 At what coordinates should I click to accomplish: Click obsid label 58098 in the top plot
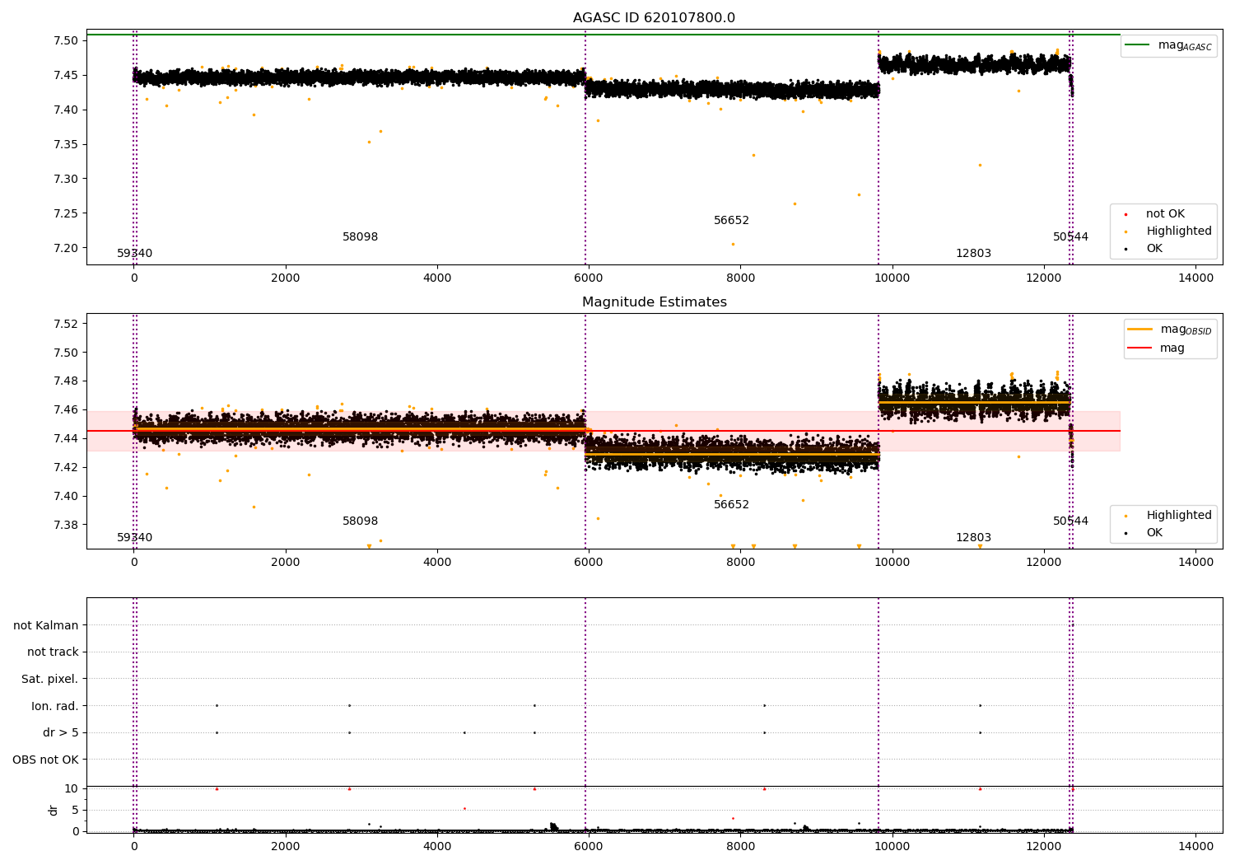(361, 237)
